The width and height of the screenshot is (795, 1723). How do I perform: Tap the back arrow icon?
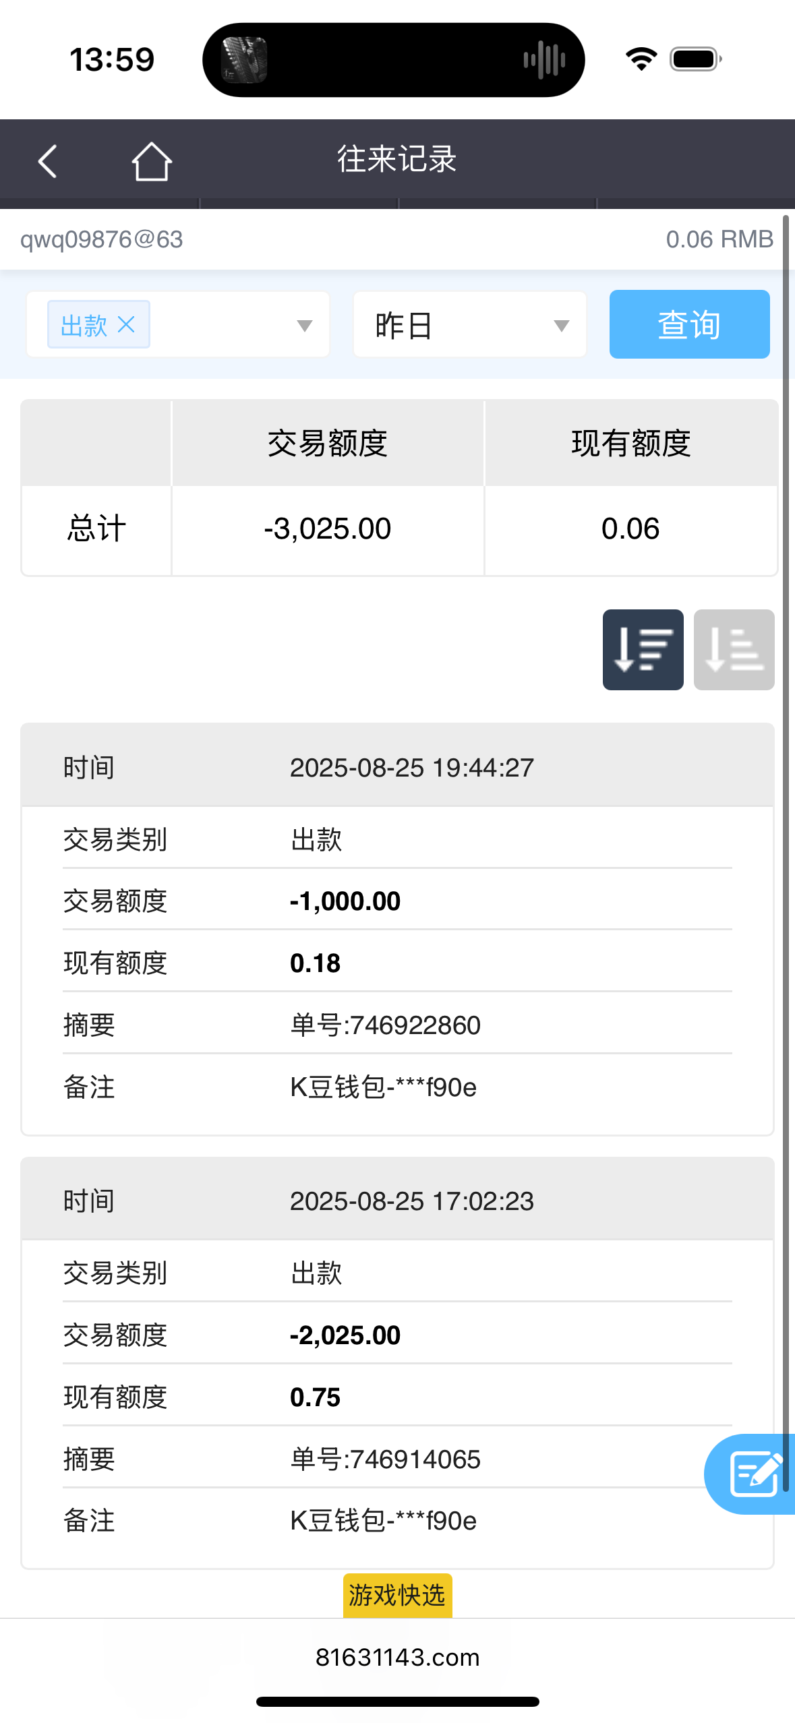coord(47,162)
